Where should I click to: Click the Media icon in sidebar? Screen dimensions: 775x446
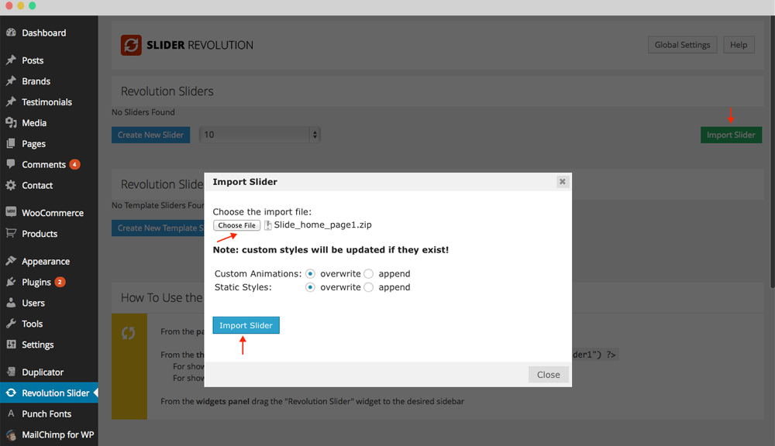[x=11, y=123]
